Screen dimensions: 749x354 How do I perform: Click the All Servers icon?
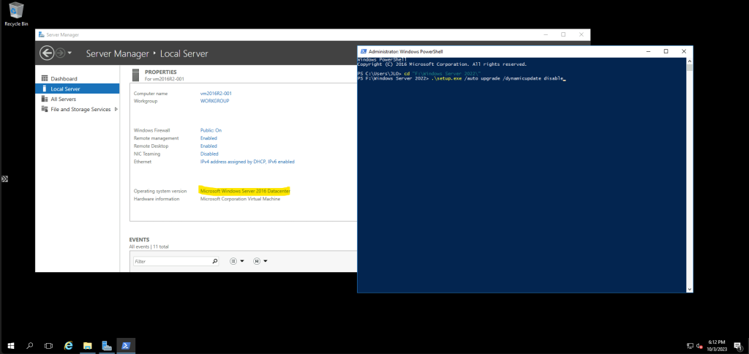click(x=45, y=99)
